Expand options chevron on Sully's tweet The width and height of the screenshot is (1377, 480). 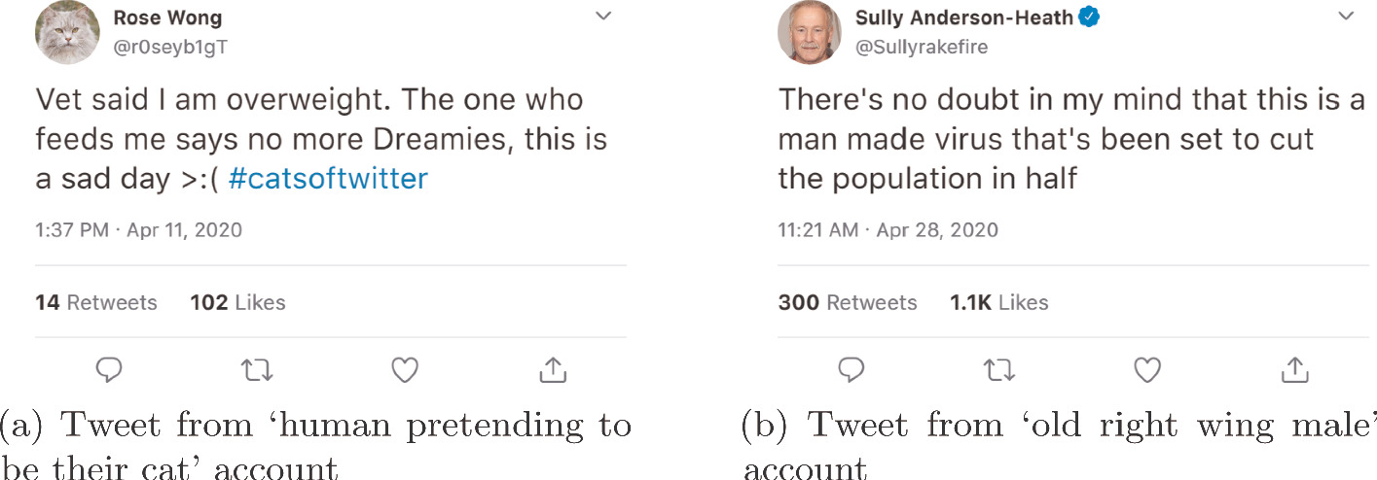tap(1347, 17)
